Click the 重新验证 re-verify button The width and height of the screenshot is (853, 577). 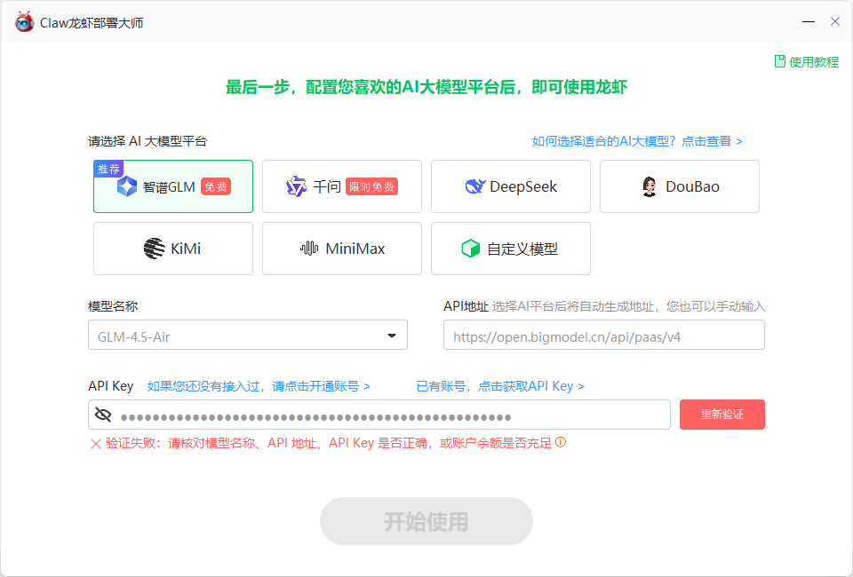click(721, 415)
